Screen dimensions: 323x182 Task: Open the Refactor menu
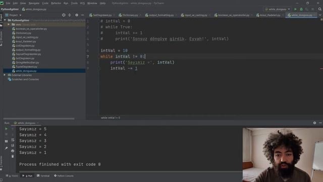pos(56,3)
